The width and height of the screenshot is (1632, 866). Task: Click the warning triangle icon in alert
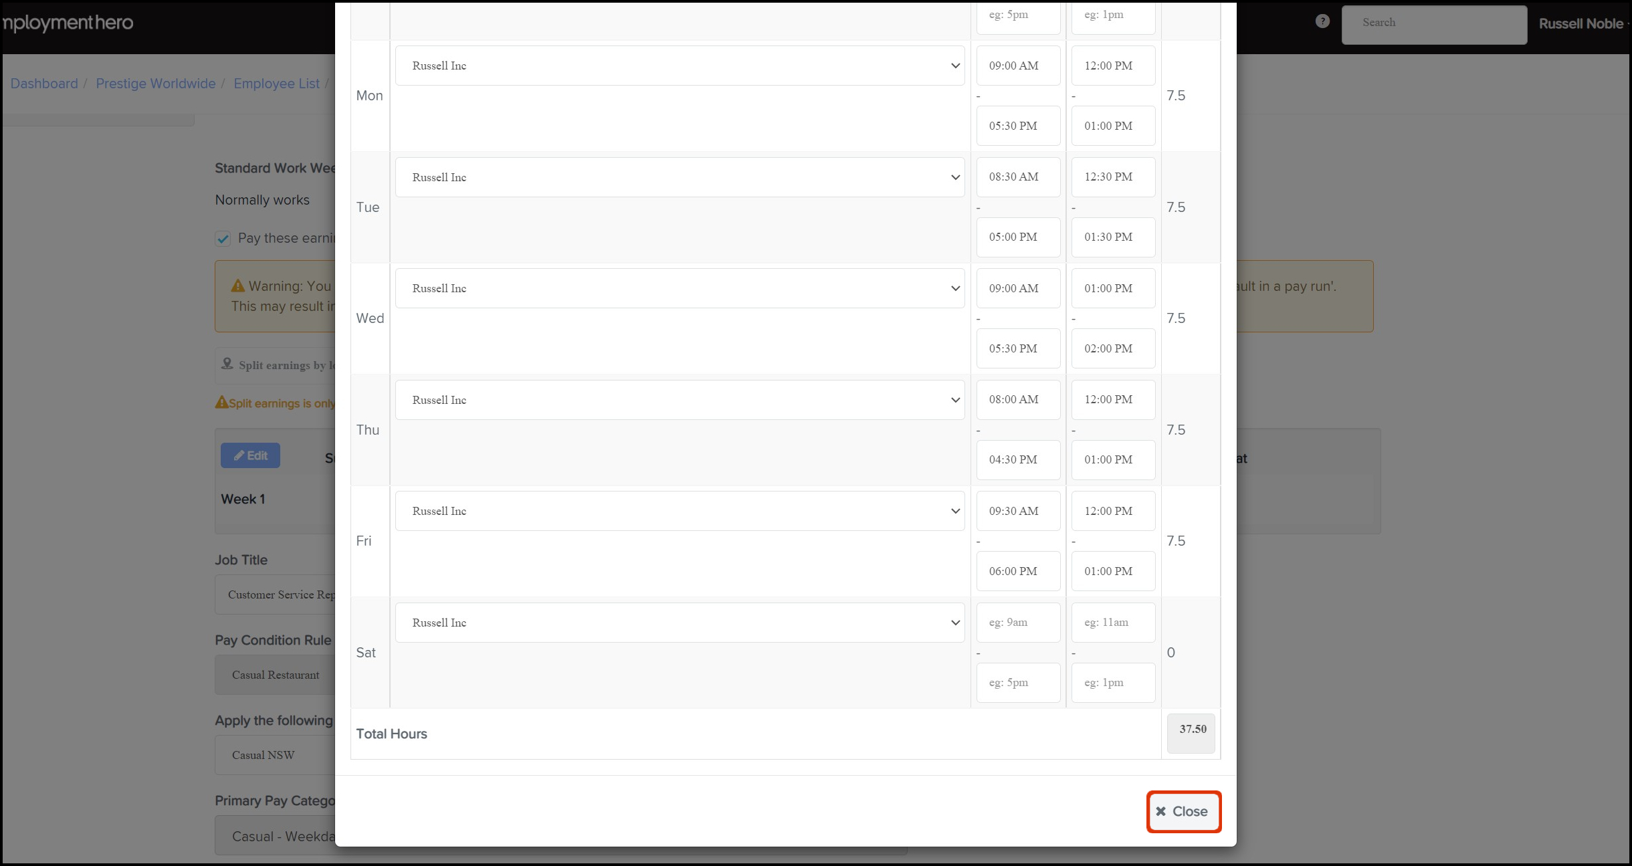(237, 286)
